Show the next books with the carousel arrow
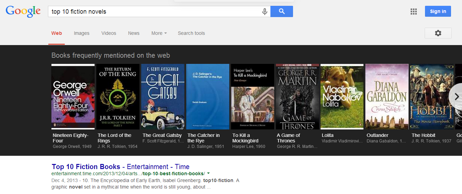462x194 pixels. click(456, 97)
